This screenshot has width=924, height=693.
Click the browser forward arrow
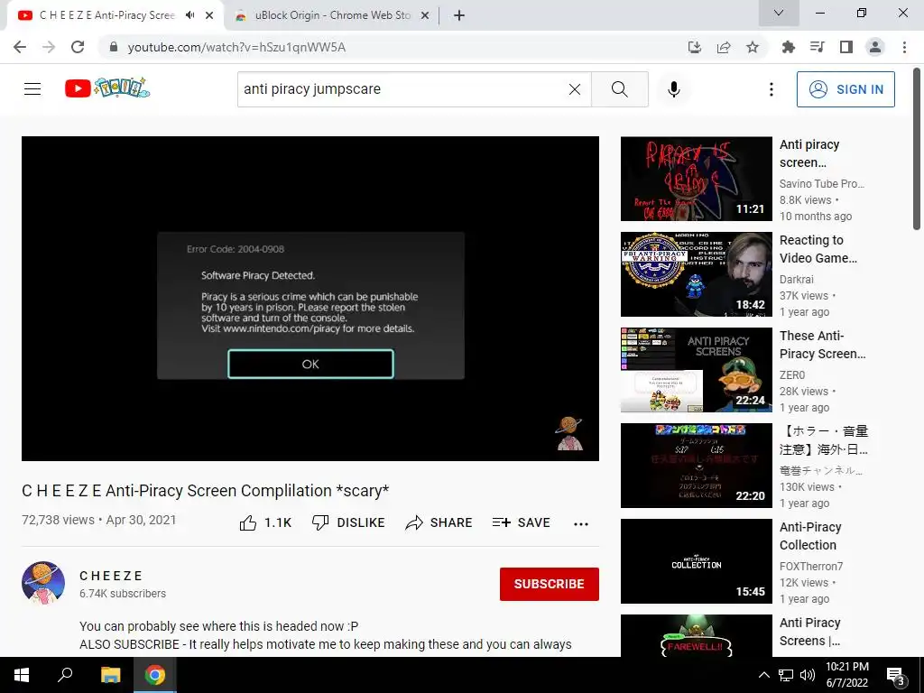49,47
